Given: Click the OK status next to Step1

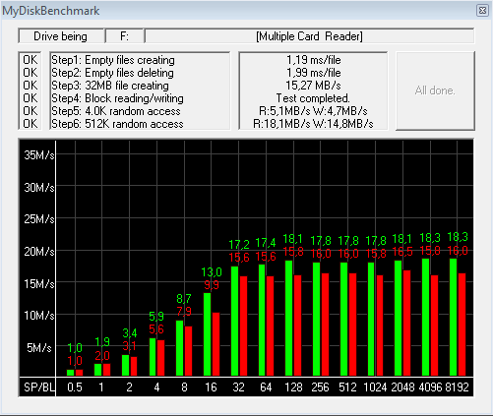Looking at the screenshot, I should (31, 60).
